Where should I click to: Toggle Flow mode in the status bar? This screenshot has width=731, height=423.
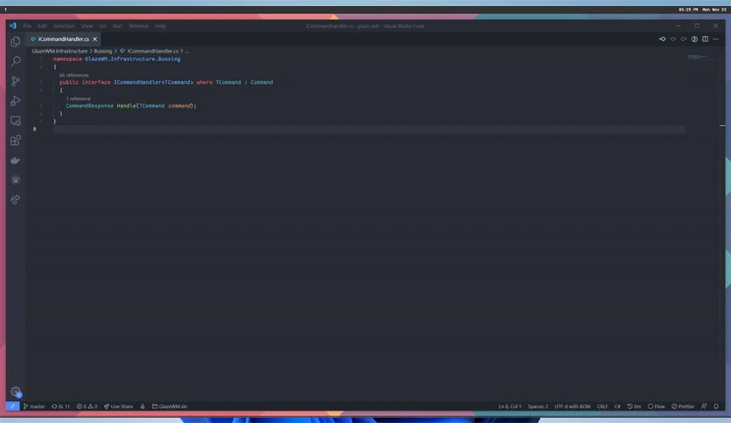[x=657, y=406]
